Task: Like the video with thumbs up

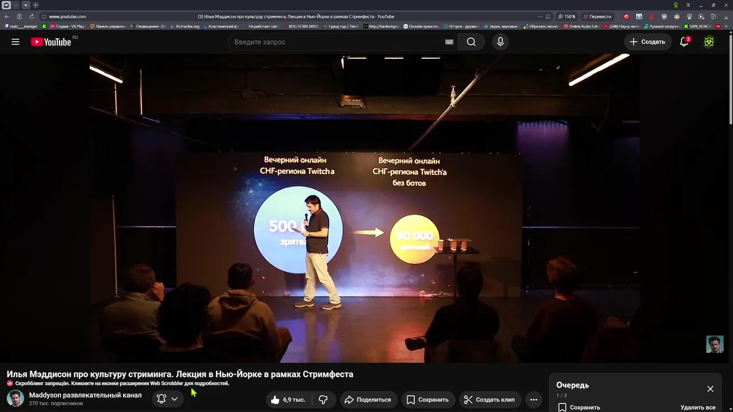Action: pos(288,399)
